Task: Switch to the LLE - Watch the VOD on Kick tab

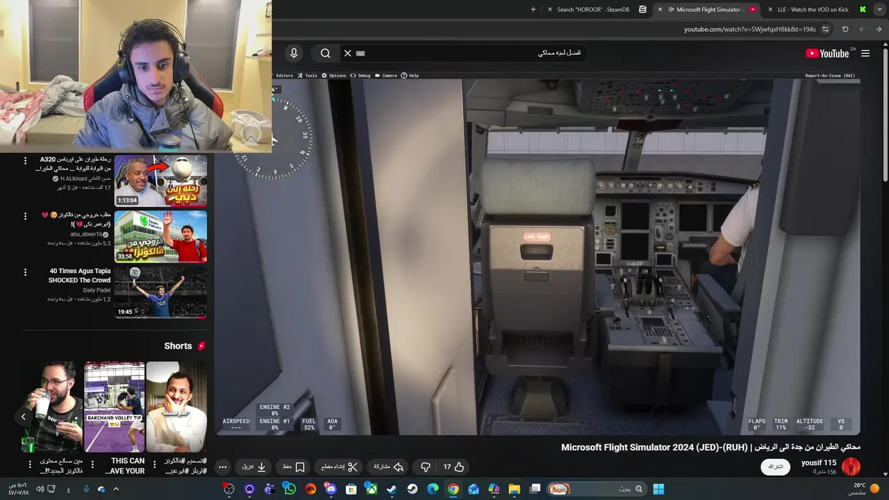Action: pyautogui.click(x=813, y=10)
